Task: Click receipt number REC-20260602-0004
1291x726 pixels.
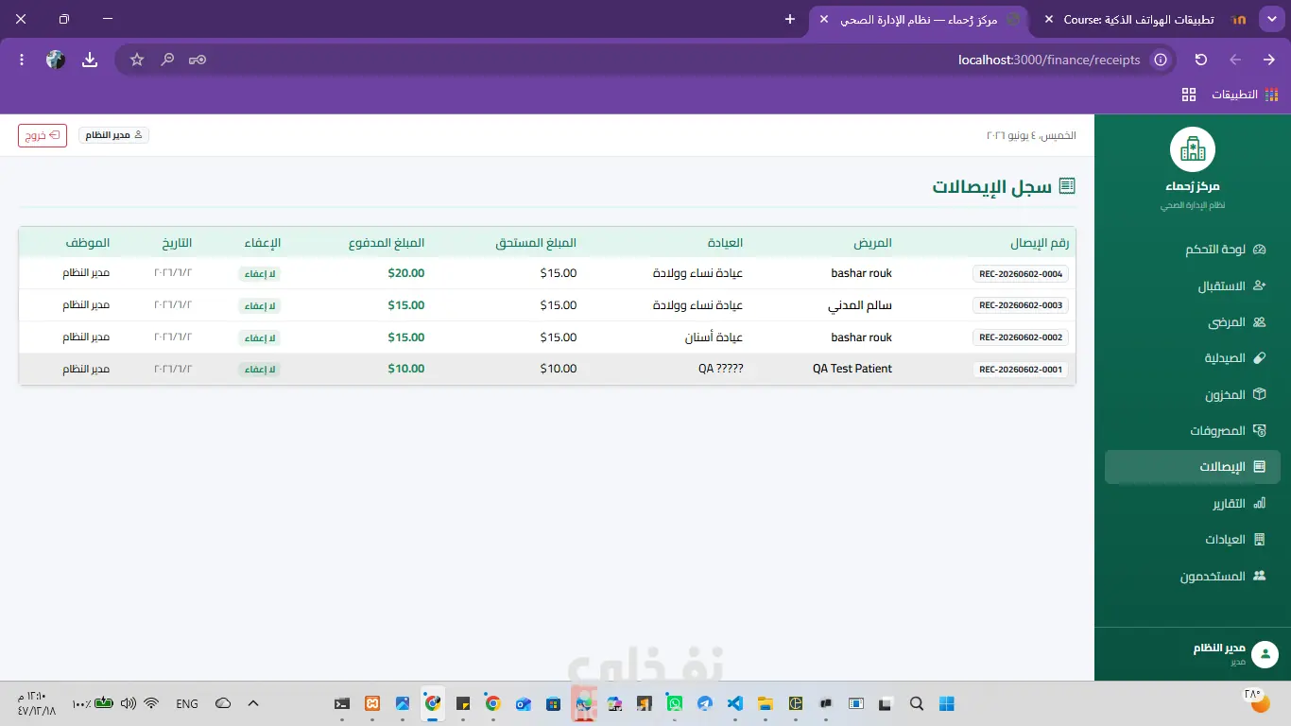Action: pos(1021,274)
